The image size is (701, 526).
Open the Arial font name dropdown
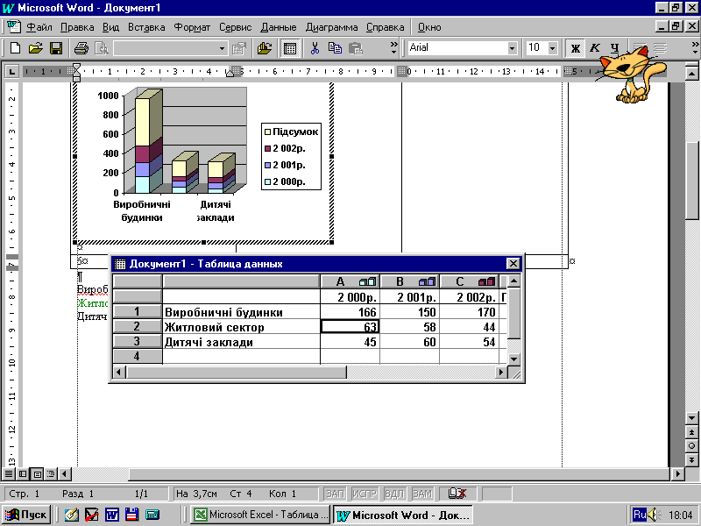(x=513, y=48)
